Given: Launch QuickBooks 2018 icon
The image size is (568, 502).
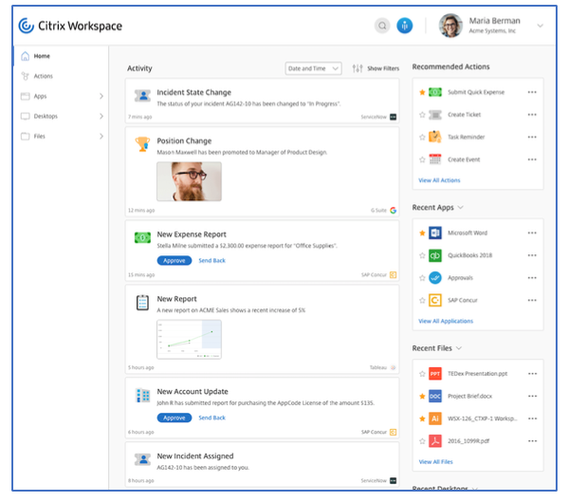Looking at the screenshot, I should tap(434, 255).
